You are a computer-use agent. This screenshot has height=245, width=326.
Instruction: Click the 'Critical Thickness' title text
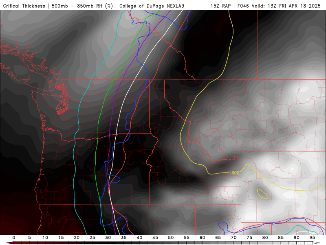24,6
